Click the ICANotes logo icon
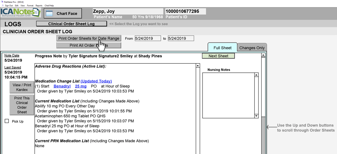This screenshot has height=154, width=337. 20,13
